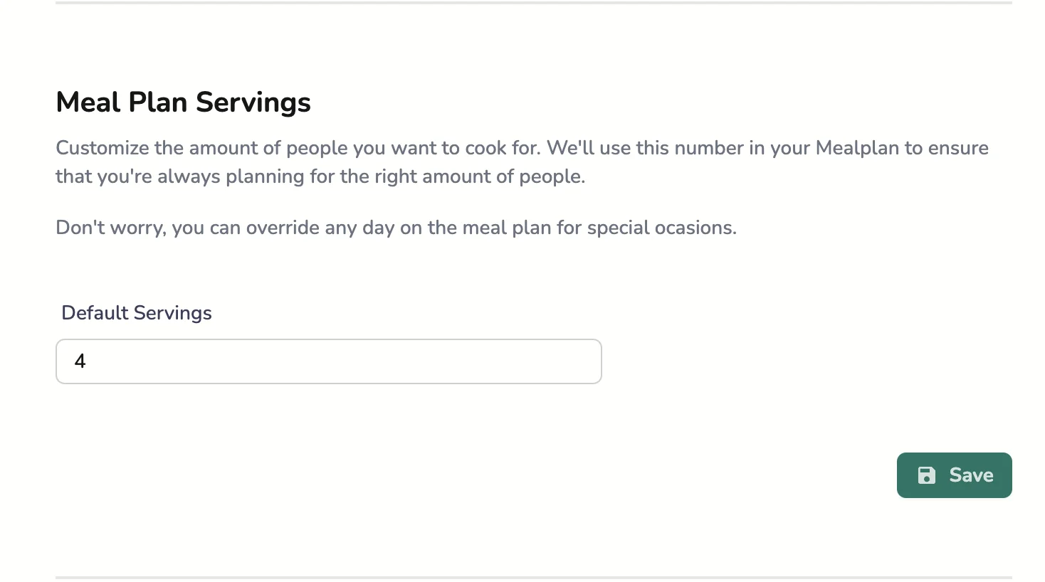The height and width of the screenshot is (582, 1045).
Task: Click the word Mealplan in the description
Action: click(857, 148)
